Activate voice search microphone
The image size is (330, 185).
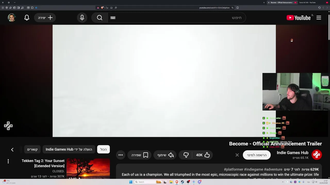pyautogui.click(x=82, y=18)
